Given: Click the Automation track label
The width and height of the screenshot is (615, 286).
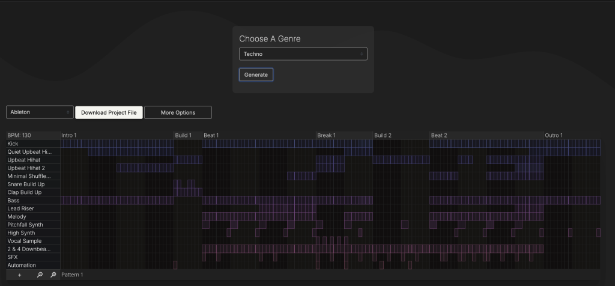Looking at the screenshot, I should click(22, 265).
